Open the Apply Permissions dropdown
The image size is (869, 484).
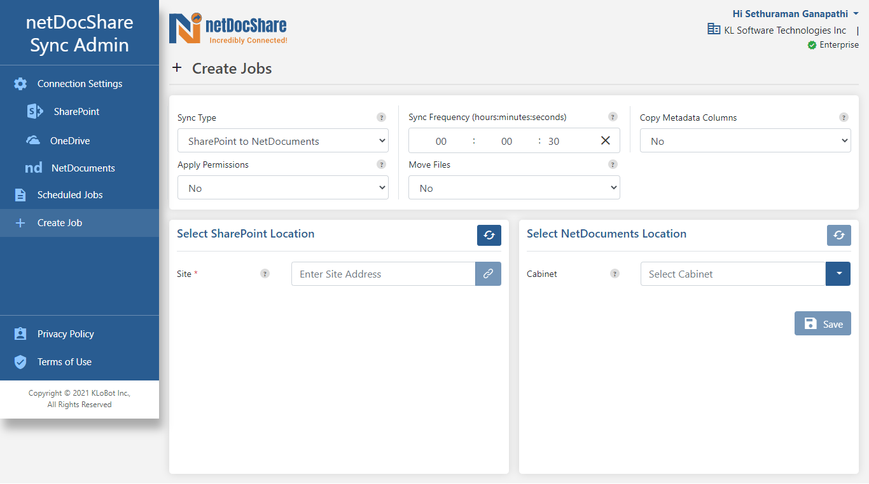coord(283,187)
